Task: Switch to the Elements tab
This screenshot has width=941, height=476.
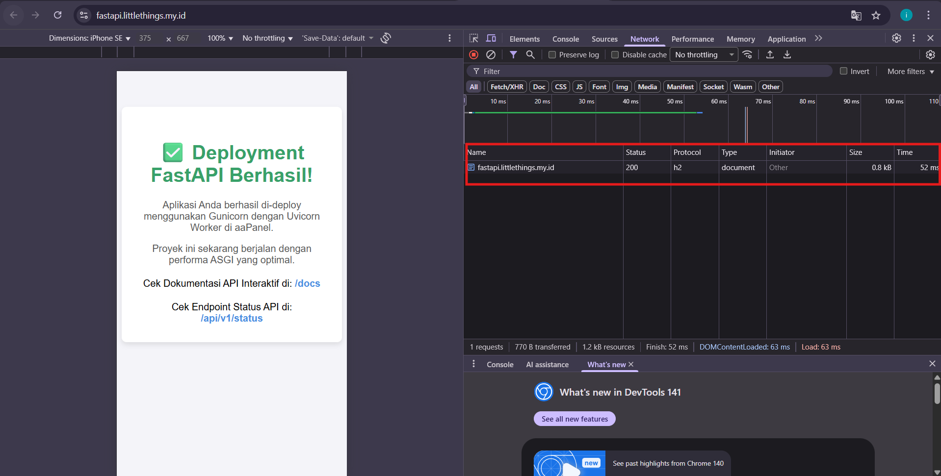Action: 524,39
